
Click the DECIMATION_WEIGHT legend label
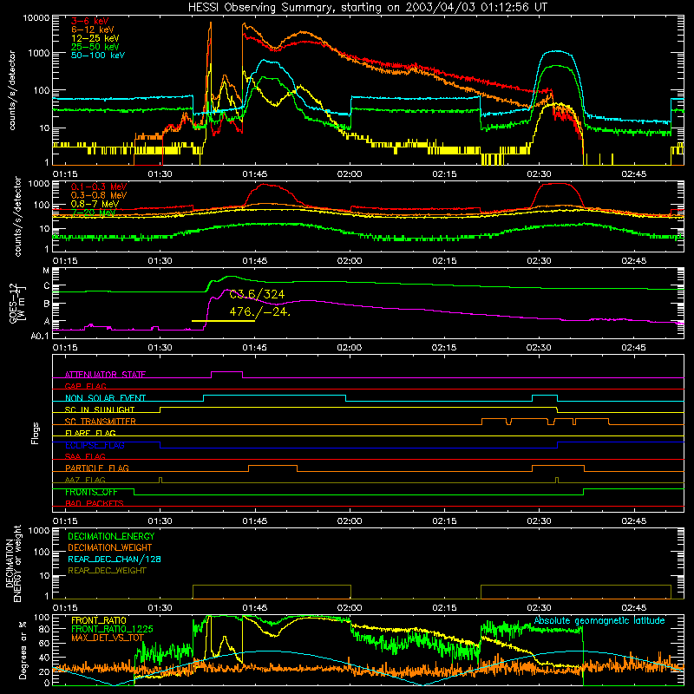point(110,547)
